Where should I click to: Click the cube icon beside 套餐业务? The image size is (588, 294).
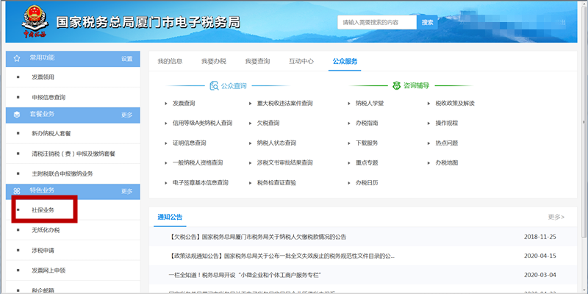tap(16, 115)
